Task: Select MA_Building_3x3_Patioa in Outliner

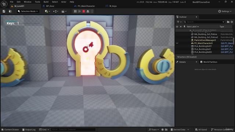Action: 206,34
